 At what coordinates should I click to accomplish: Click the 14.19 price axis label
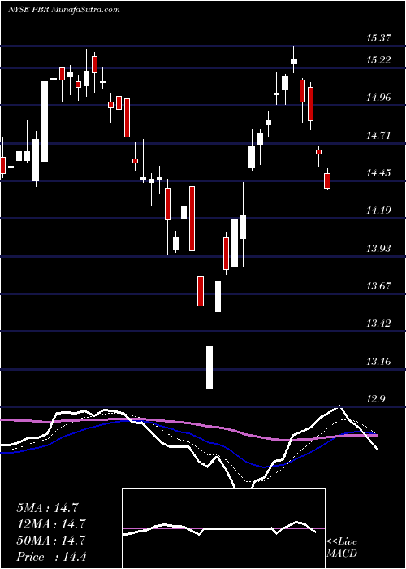pyautogui.click(x=378, y=210)
